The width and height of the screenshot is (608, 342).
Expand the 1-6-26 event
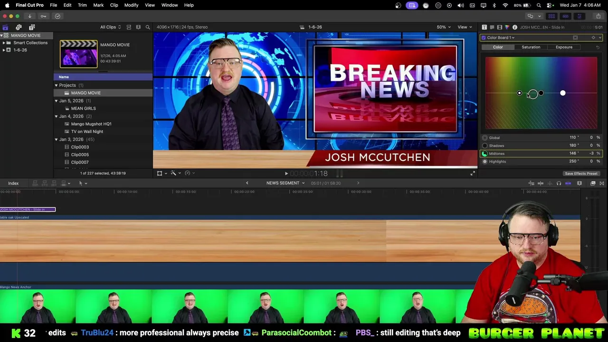[x=4, y=50]
